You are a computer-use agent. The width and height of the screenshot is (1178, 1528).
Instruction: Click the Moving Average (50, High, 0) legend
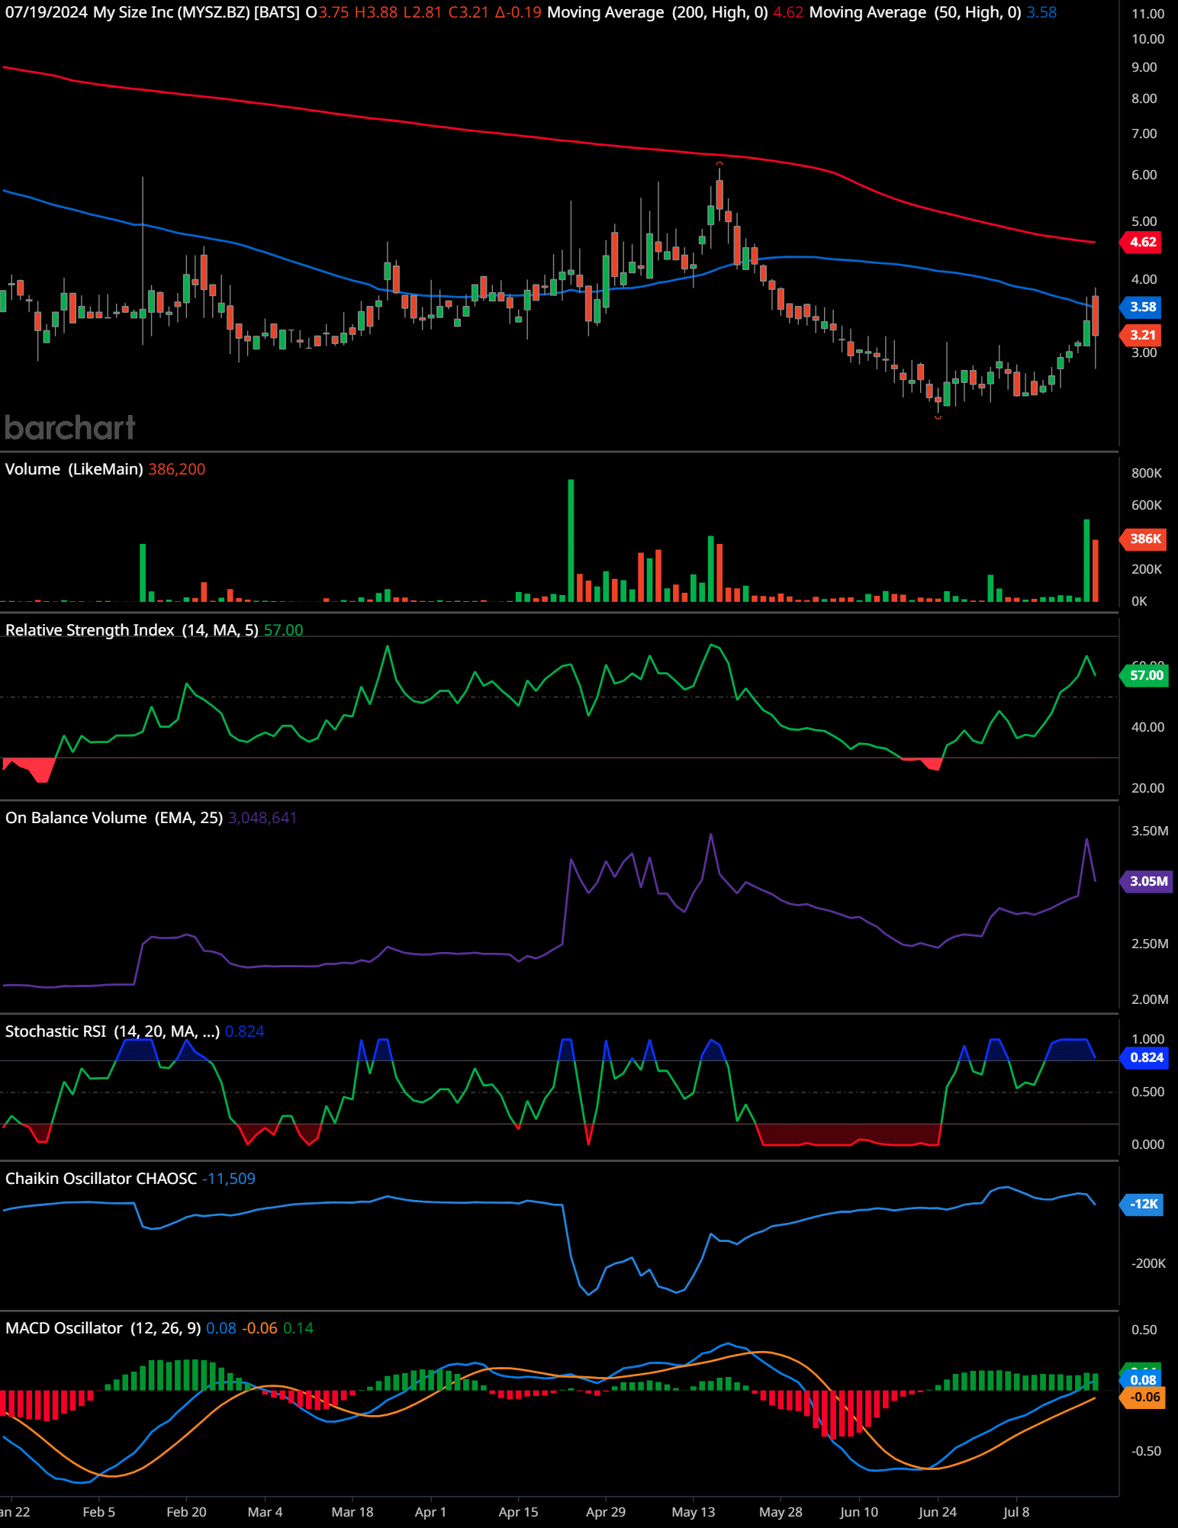(916, 12)
